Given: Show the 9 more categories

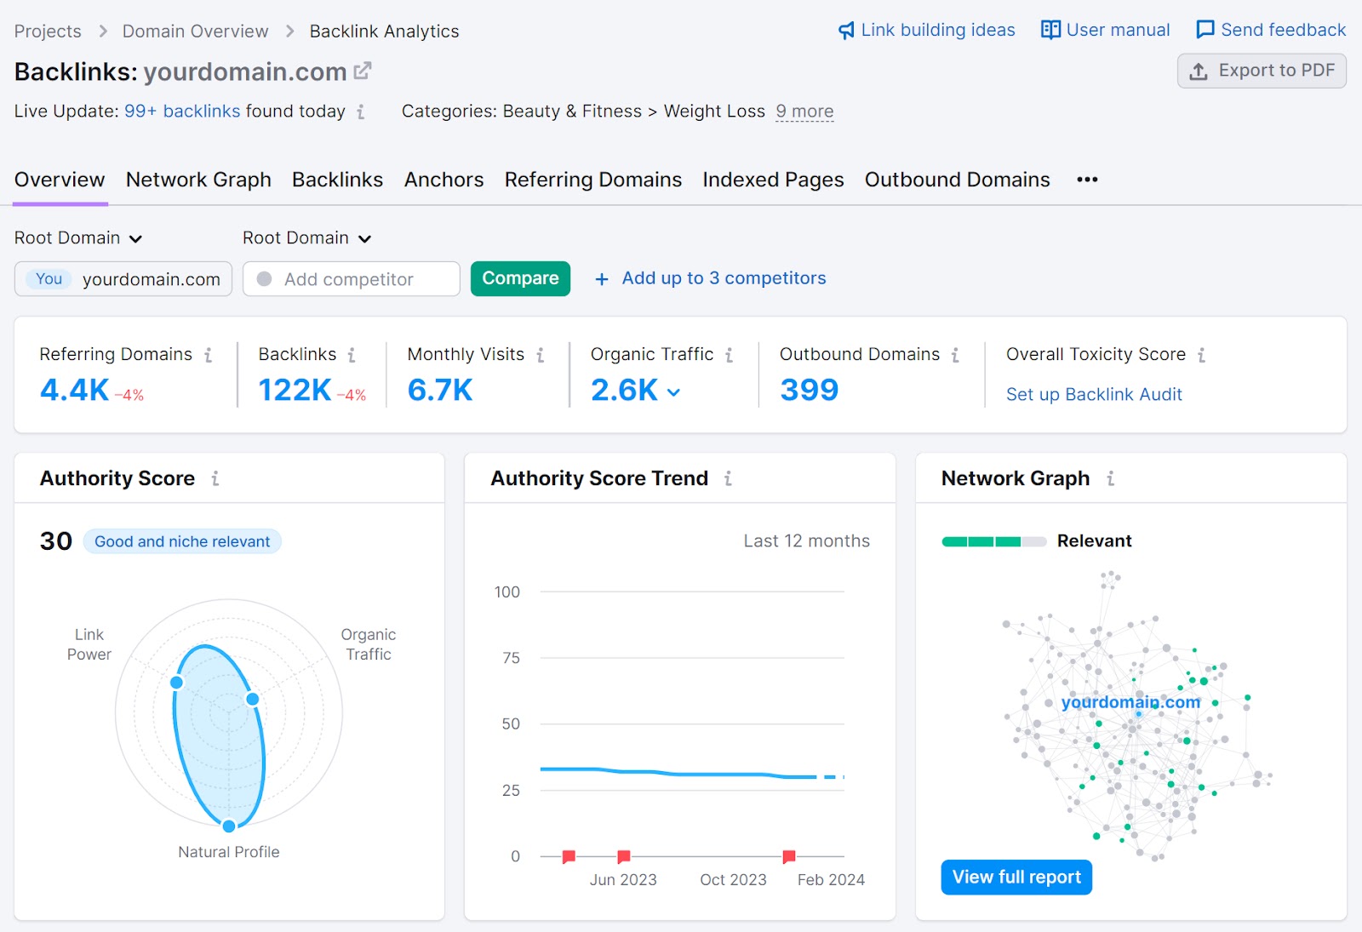Looking at the screenshot, I should pyautogui.click(x=804, y=111).
